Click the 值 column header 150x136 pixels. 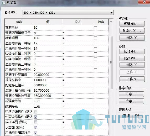pyautogui.click(x=48, y=22)
